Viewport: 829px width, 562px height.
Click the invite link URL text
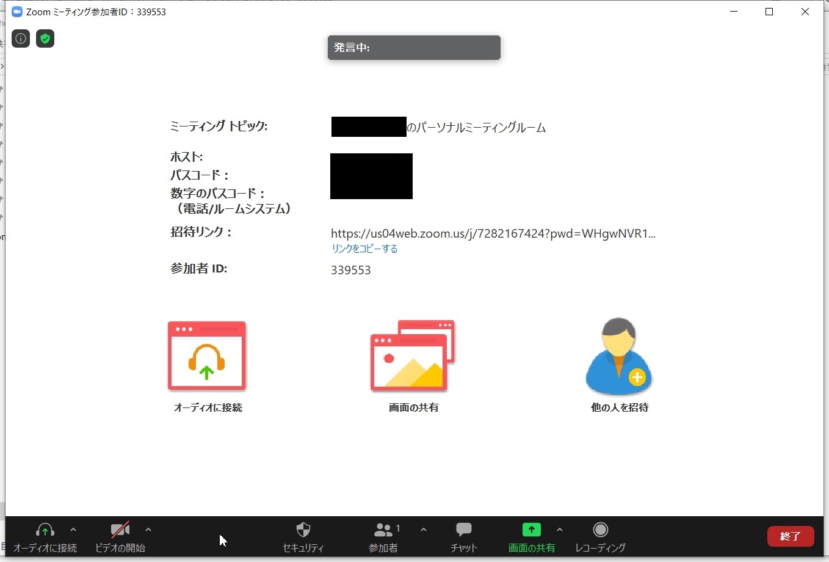pyautogui.click(x=493, y=233)
